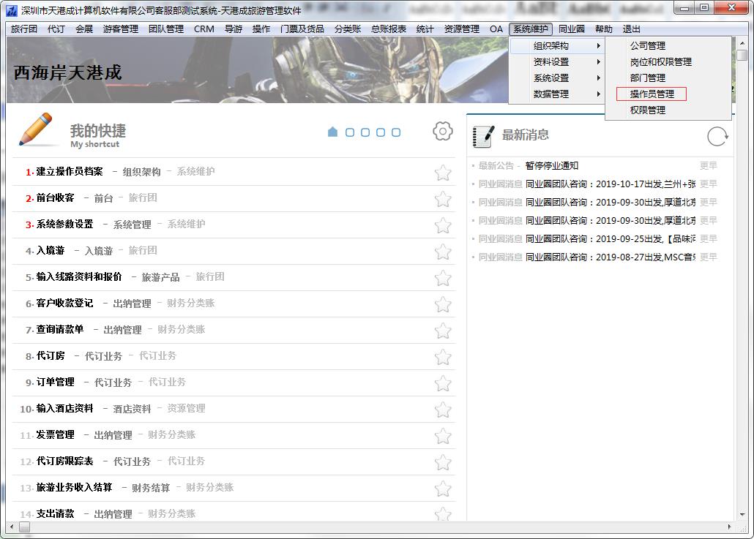Switch to the third shortcut page dot
The width and height of the screenshot is (754, 539).
[365, 132]
